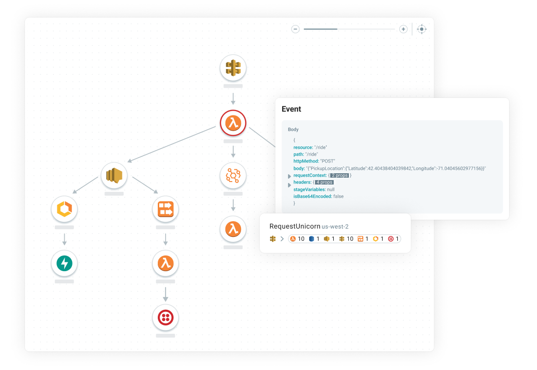
Task: Select the teal lightning bolt node
Action: 64,263
